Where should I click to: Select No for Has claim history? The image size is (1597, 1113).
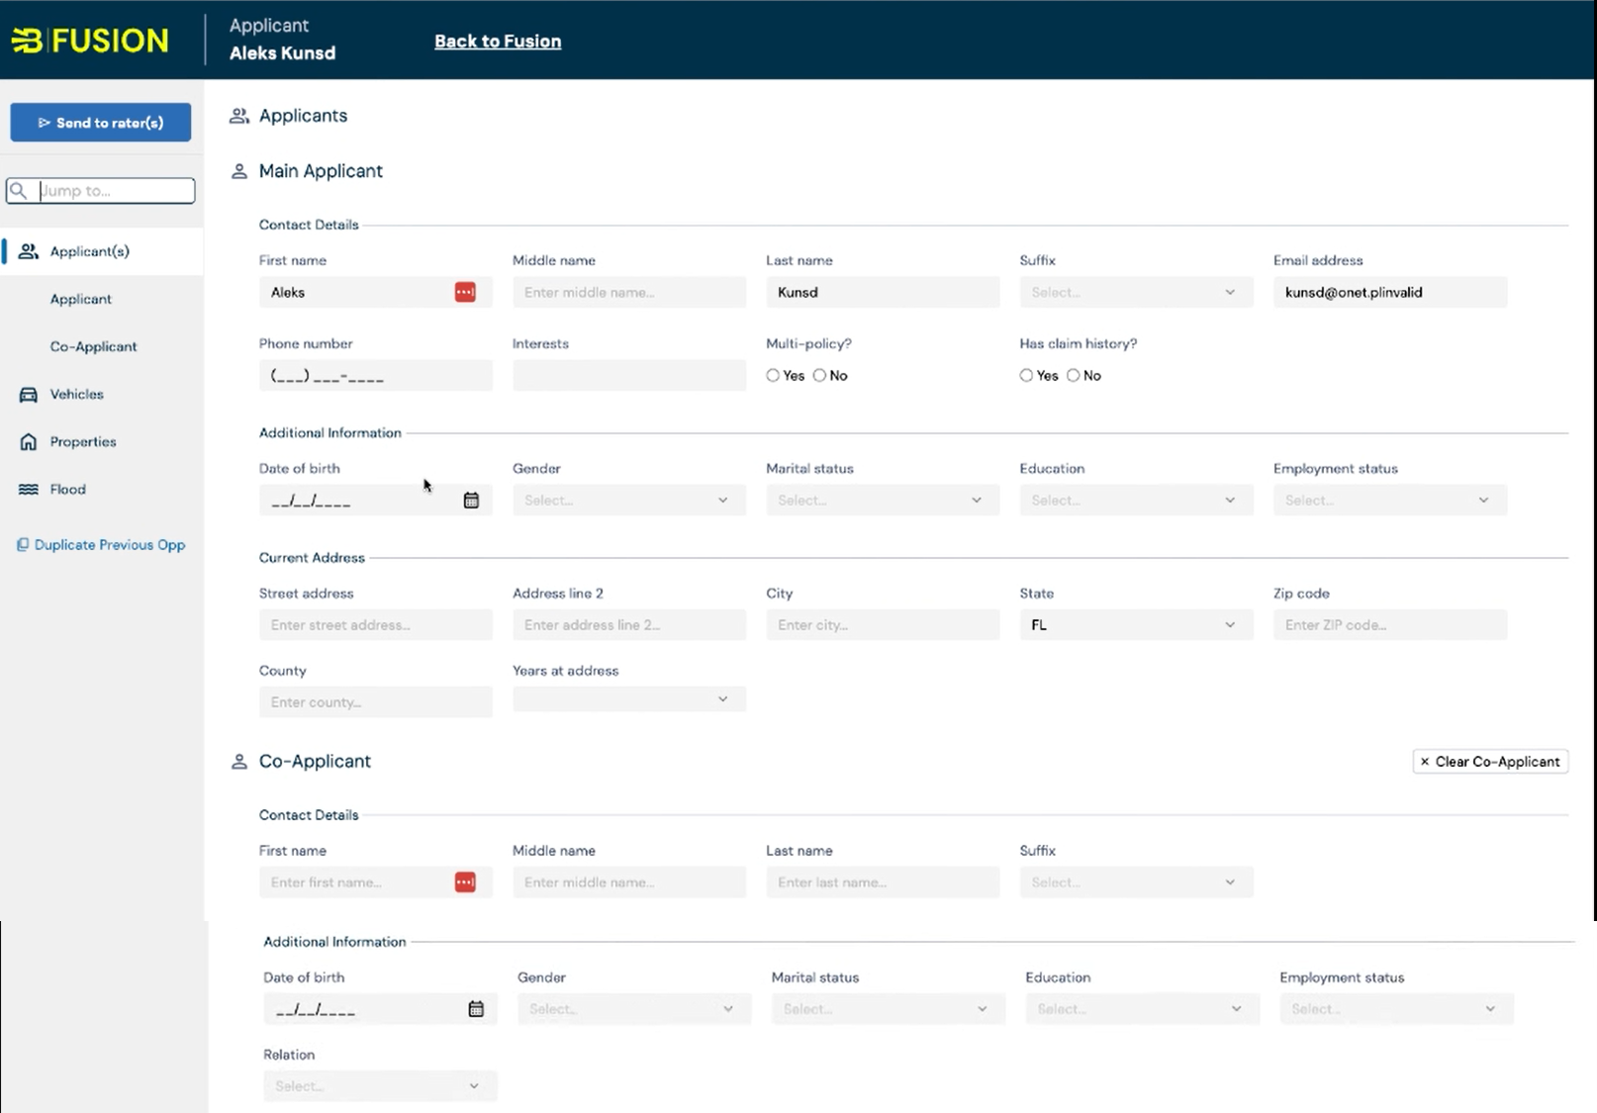click(1073, 376)
